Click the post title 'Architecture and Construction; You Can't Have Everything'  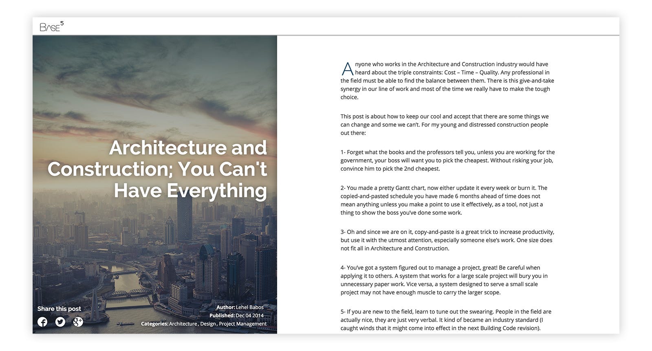157,169
